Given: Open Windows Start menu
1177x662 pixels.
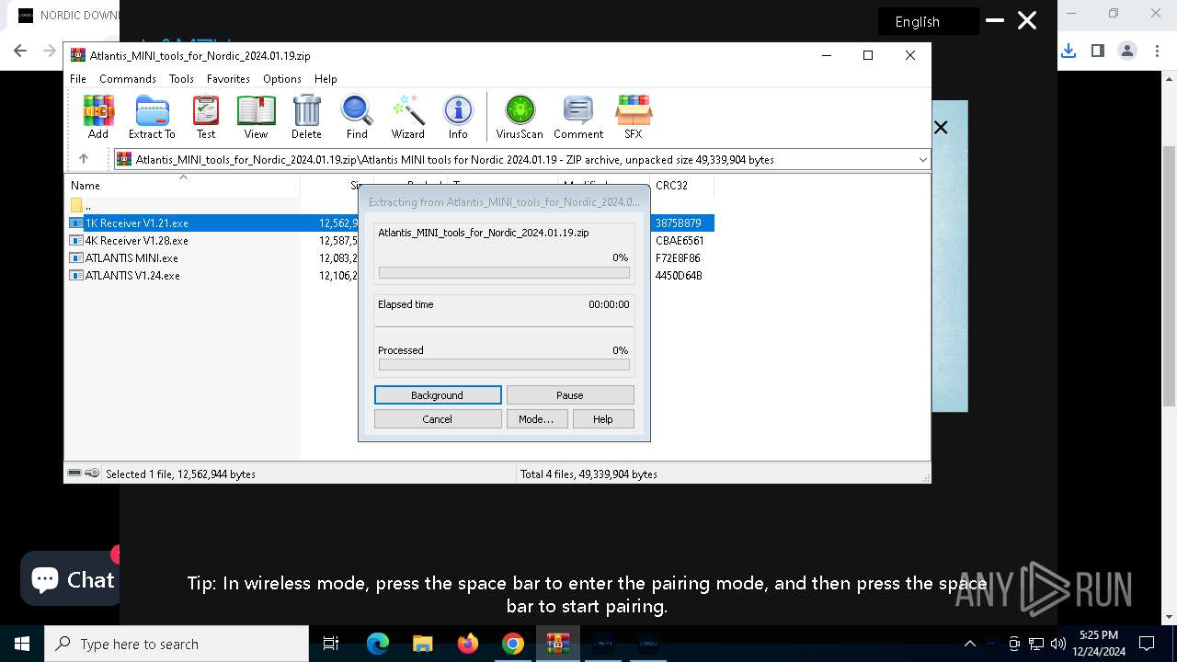Looking at the screenshot, I should coord(22,644).
